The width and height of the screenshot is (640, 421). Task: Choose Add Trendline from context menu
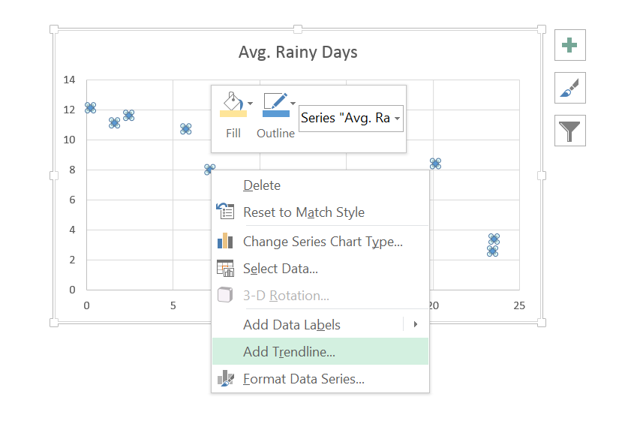click(289, 351)
